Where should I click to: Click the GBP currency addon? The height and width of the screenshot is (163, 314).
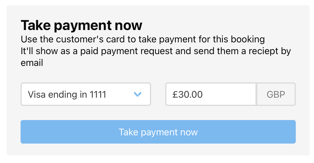pyautogui.click(x=276, y=94)
